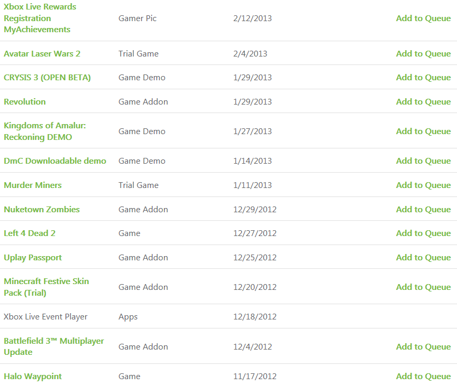Select Game type cell in Left 4 Dead 2 row
Screen dimensions: 457x386
130,233
